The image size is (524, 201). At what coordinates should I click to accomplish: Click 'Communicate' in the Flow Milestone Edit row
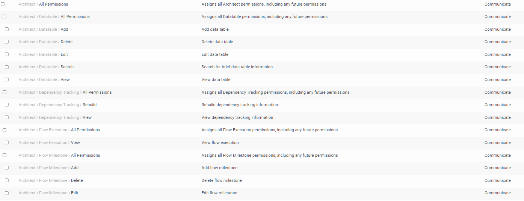[497, 193]
